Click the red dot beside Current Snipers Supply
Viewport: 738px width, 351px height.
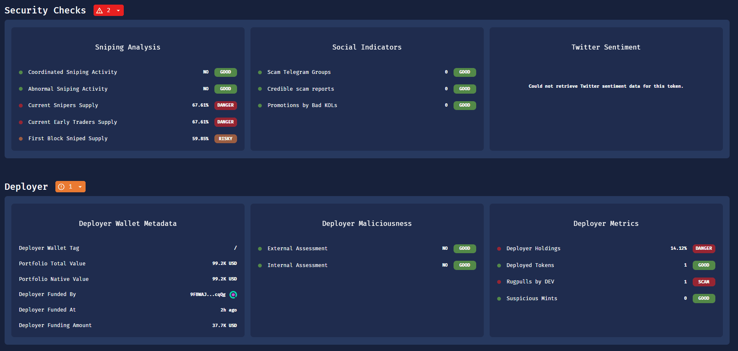(x=21, y=105)
